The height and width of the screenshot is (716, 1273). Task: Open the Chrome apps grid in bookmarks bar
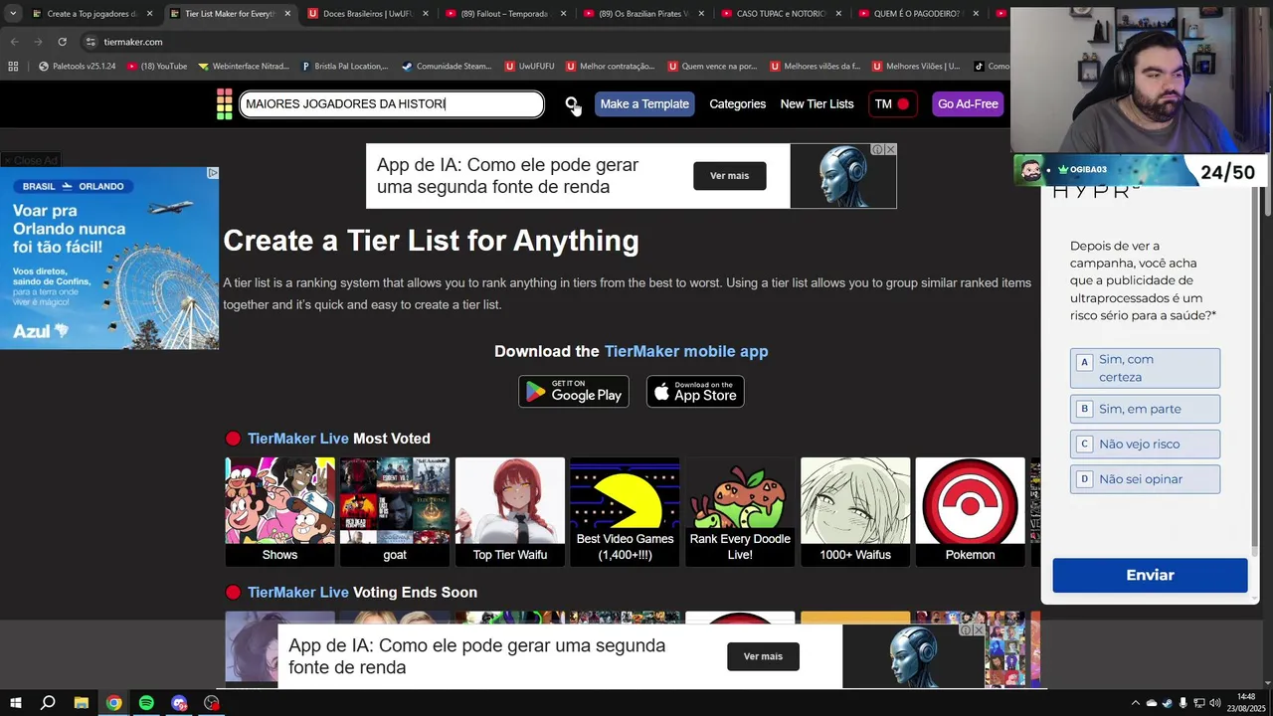coord(13,67)
